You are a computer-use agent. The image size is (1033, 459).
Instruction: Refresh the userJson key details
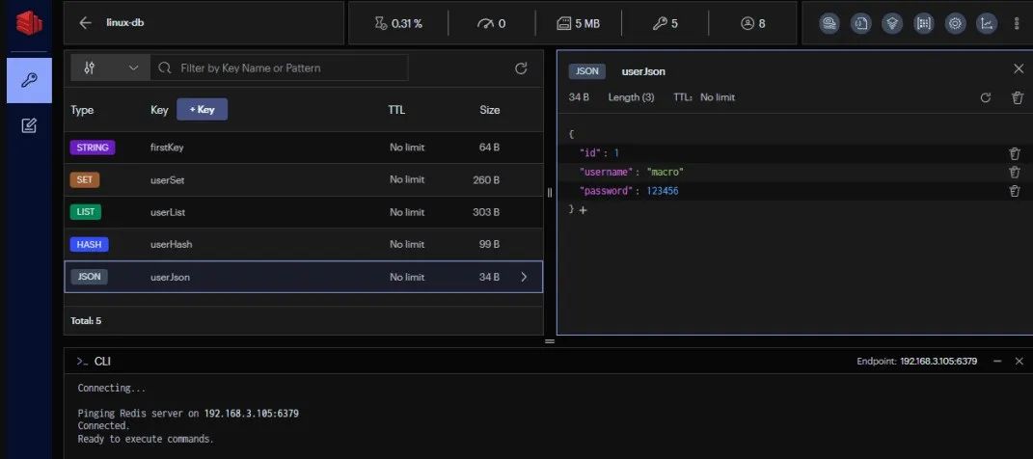[986, 97]
